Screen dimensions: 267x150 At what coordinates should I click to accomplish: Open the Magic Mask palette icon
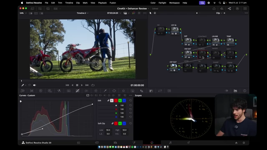(x=133, y=91)
